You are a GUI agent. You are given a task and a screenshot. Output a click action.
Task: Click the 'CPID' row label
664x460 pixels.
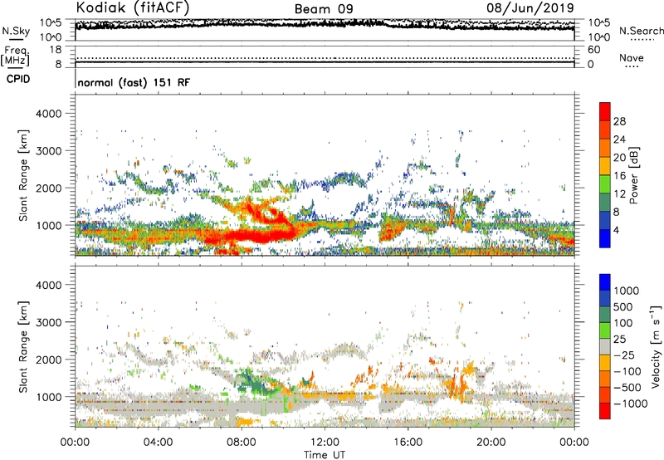point(18,79)
